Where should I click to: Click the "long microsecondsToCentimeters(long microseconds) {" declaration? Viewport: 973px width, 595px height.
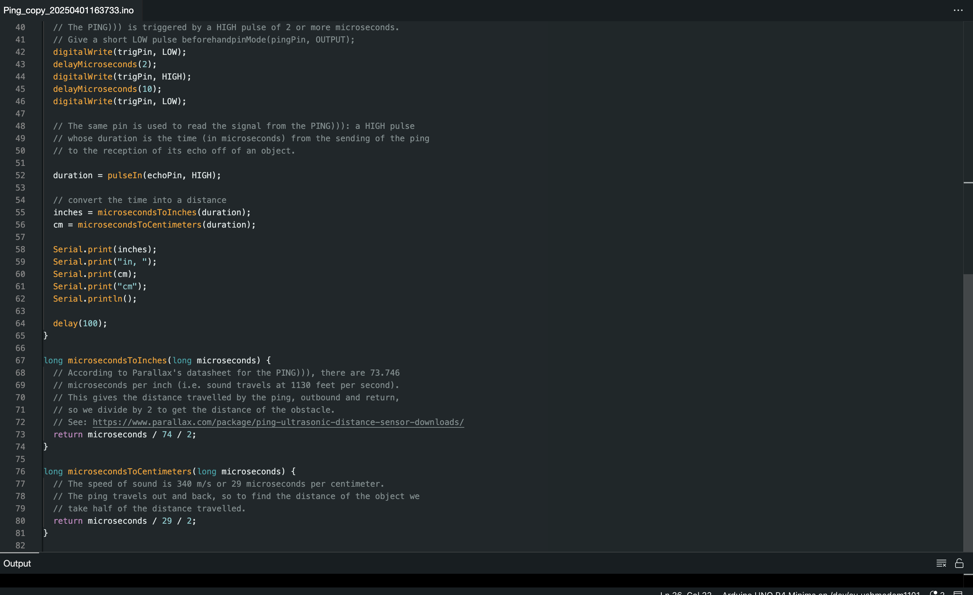click(170, 471)
